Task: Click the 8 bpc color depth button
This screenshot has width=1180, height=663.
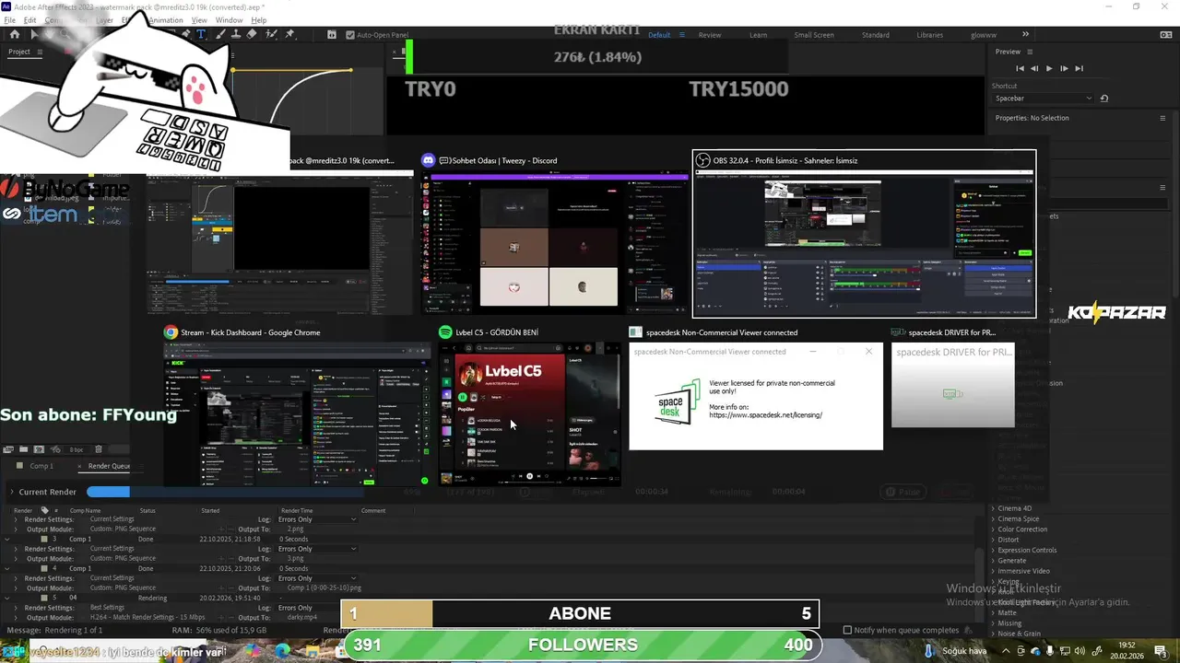Action: (76, 449)
